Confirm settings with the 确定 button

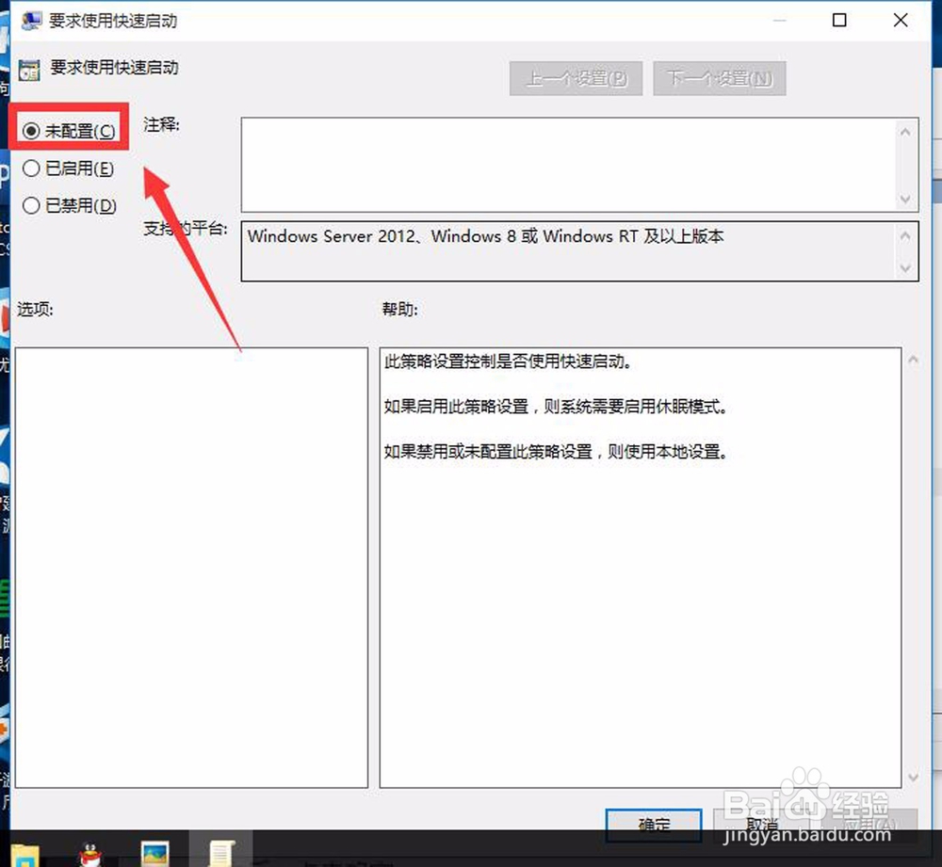654,824
